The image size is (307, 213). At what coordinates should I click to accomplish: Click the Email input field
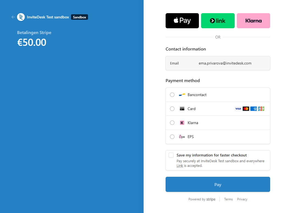[x=218, y=63]
